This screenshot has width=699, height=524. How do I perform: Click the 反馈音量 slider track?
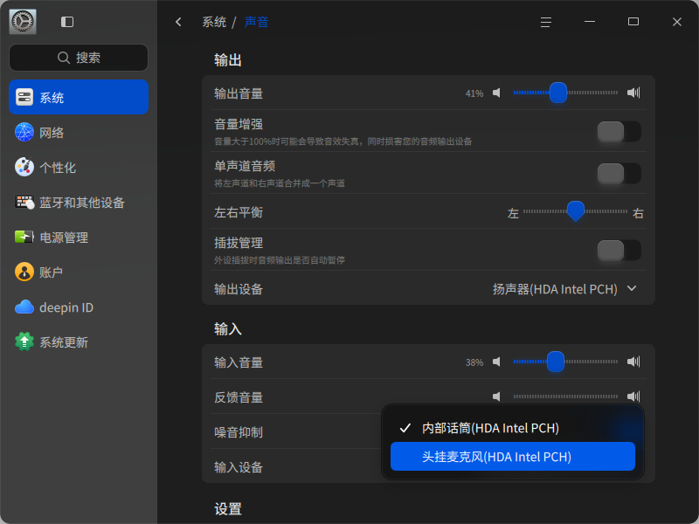click(565, 396)
